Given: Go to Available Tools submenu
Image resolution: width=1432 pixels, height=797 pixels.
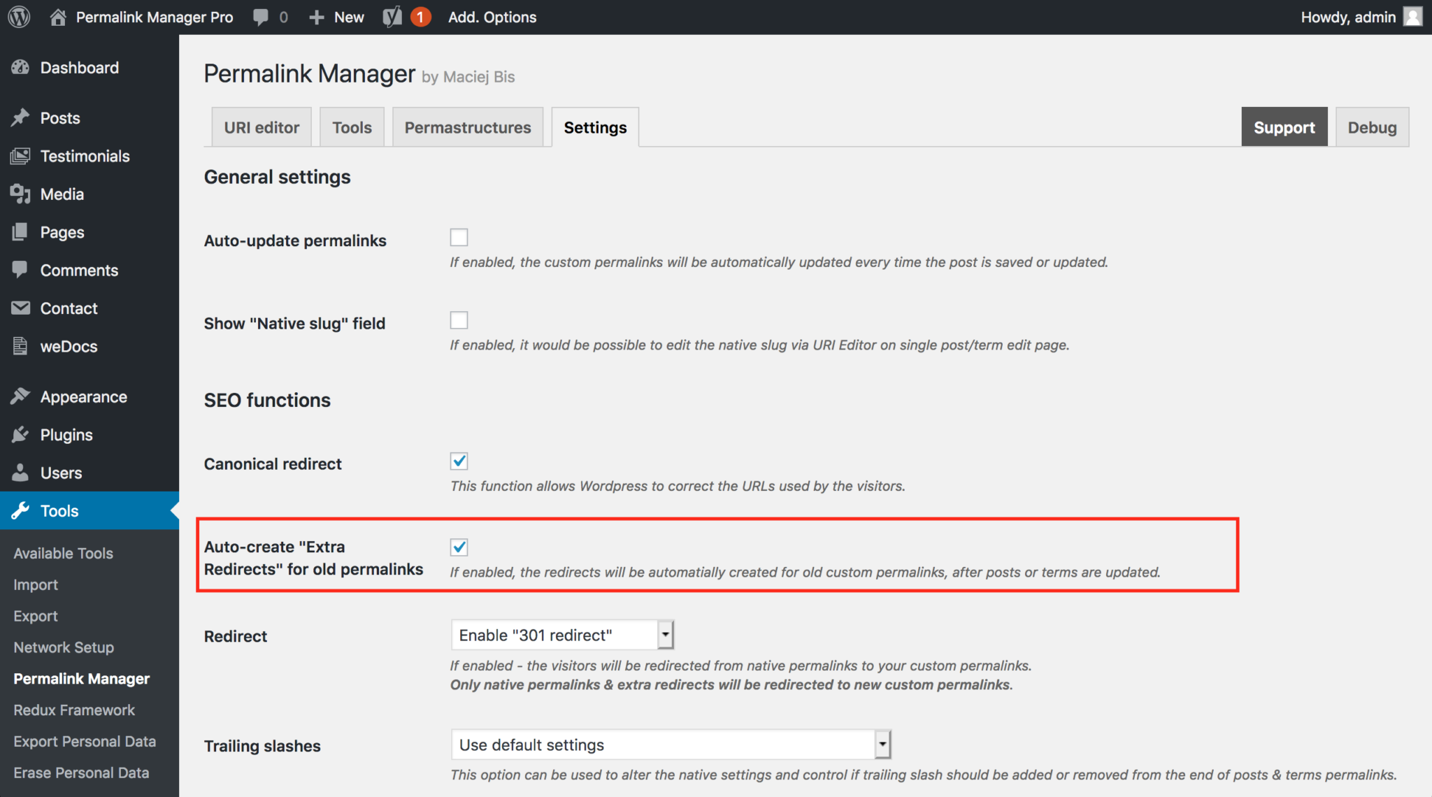Looking at the screenshot, I should pos(63,553).
